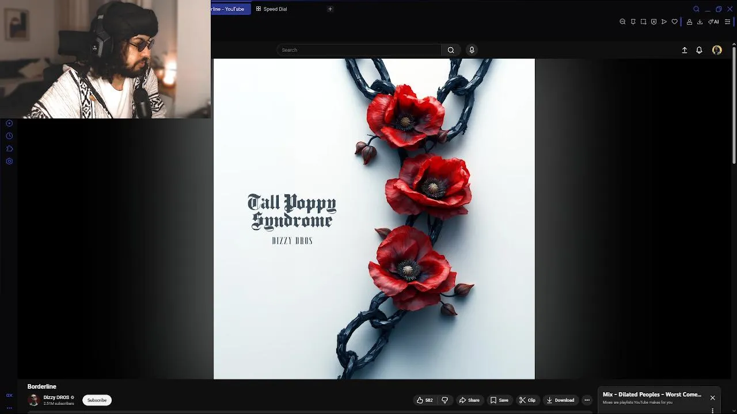
Task: Close the Mix Dilated Peoples panel
Action: [712, 398]
